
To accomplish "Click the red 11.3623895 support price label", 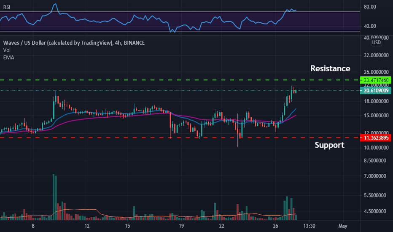I will [376, 138].
